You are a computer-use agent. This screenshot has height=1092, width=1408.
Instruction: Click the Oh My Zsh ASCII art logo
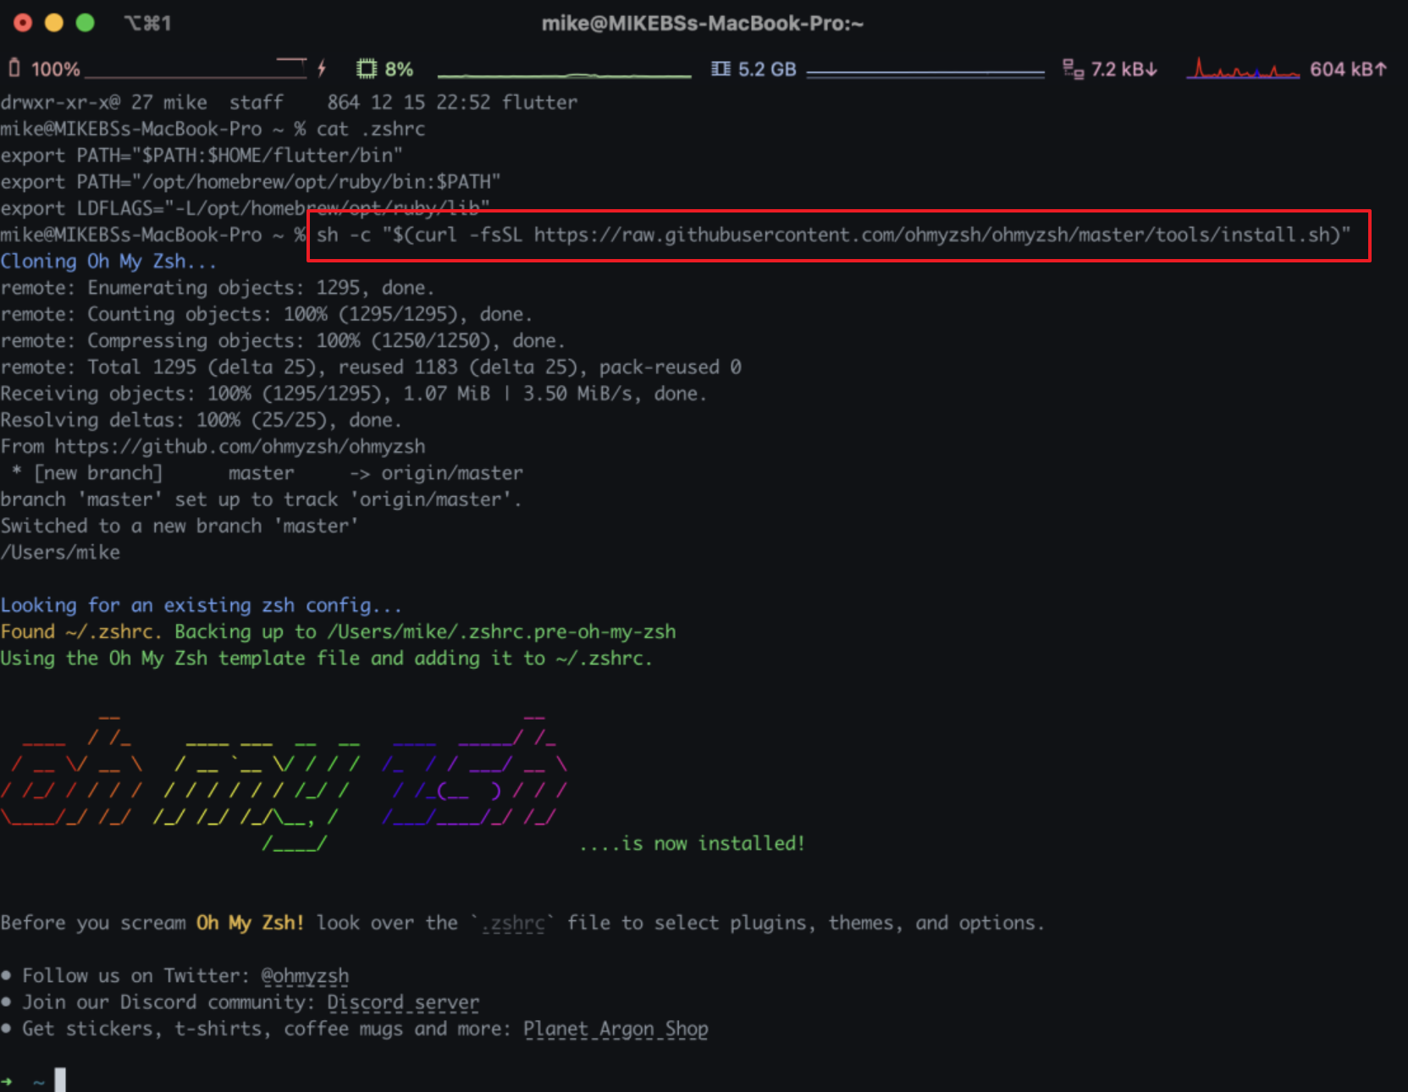(284, 784)
